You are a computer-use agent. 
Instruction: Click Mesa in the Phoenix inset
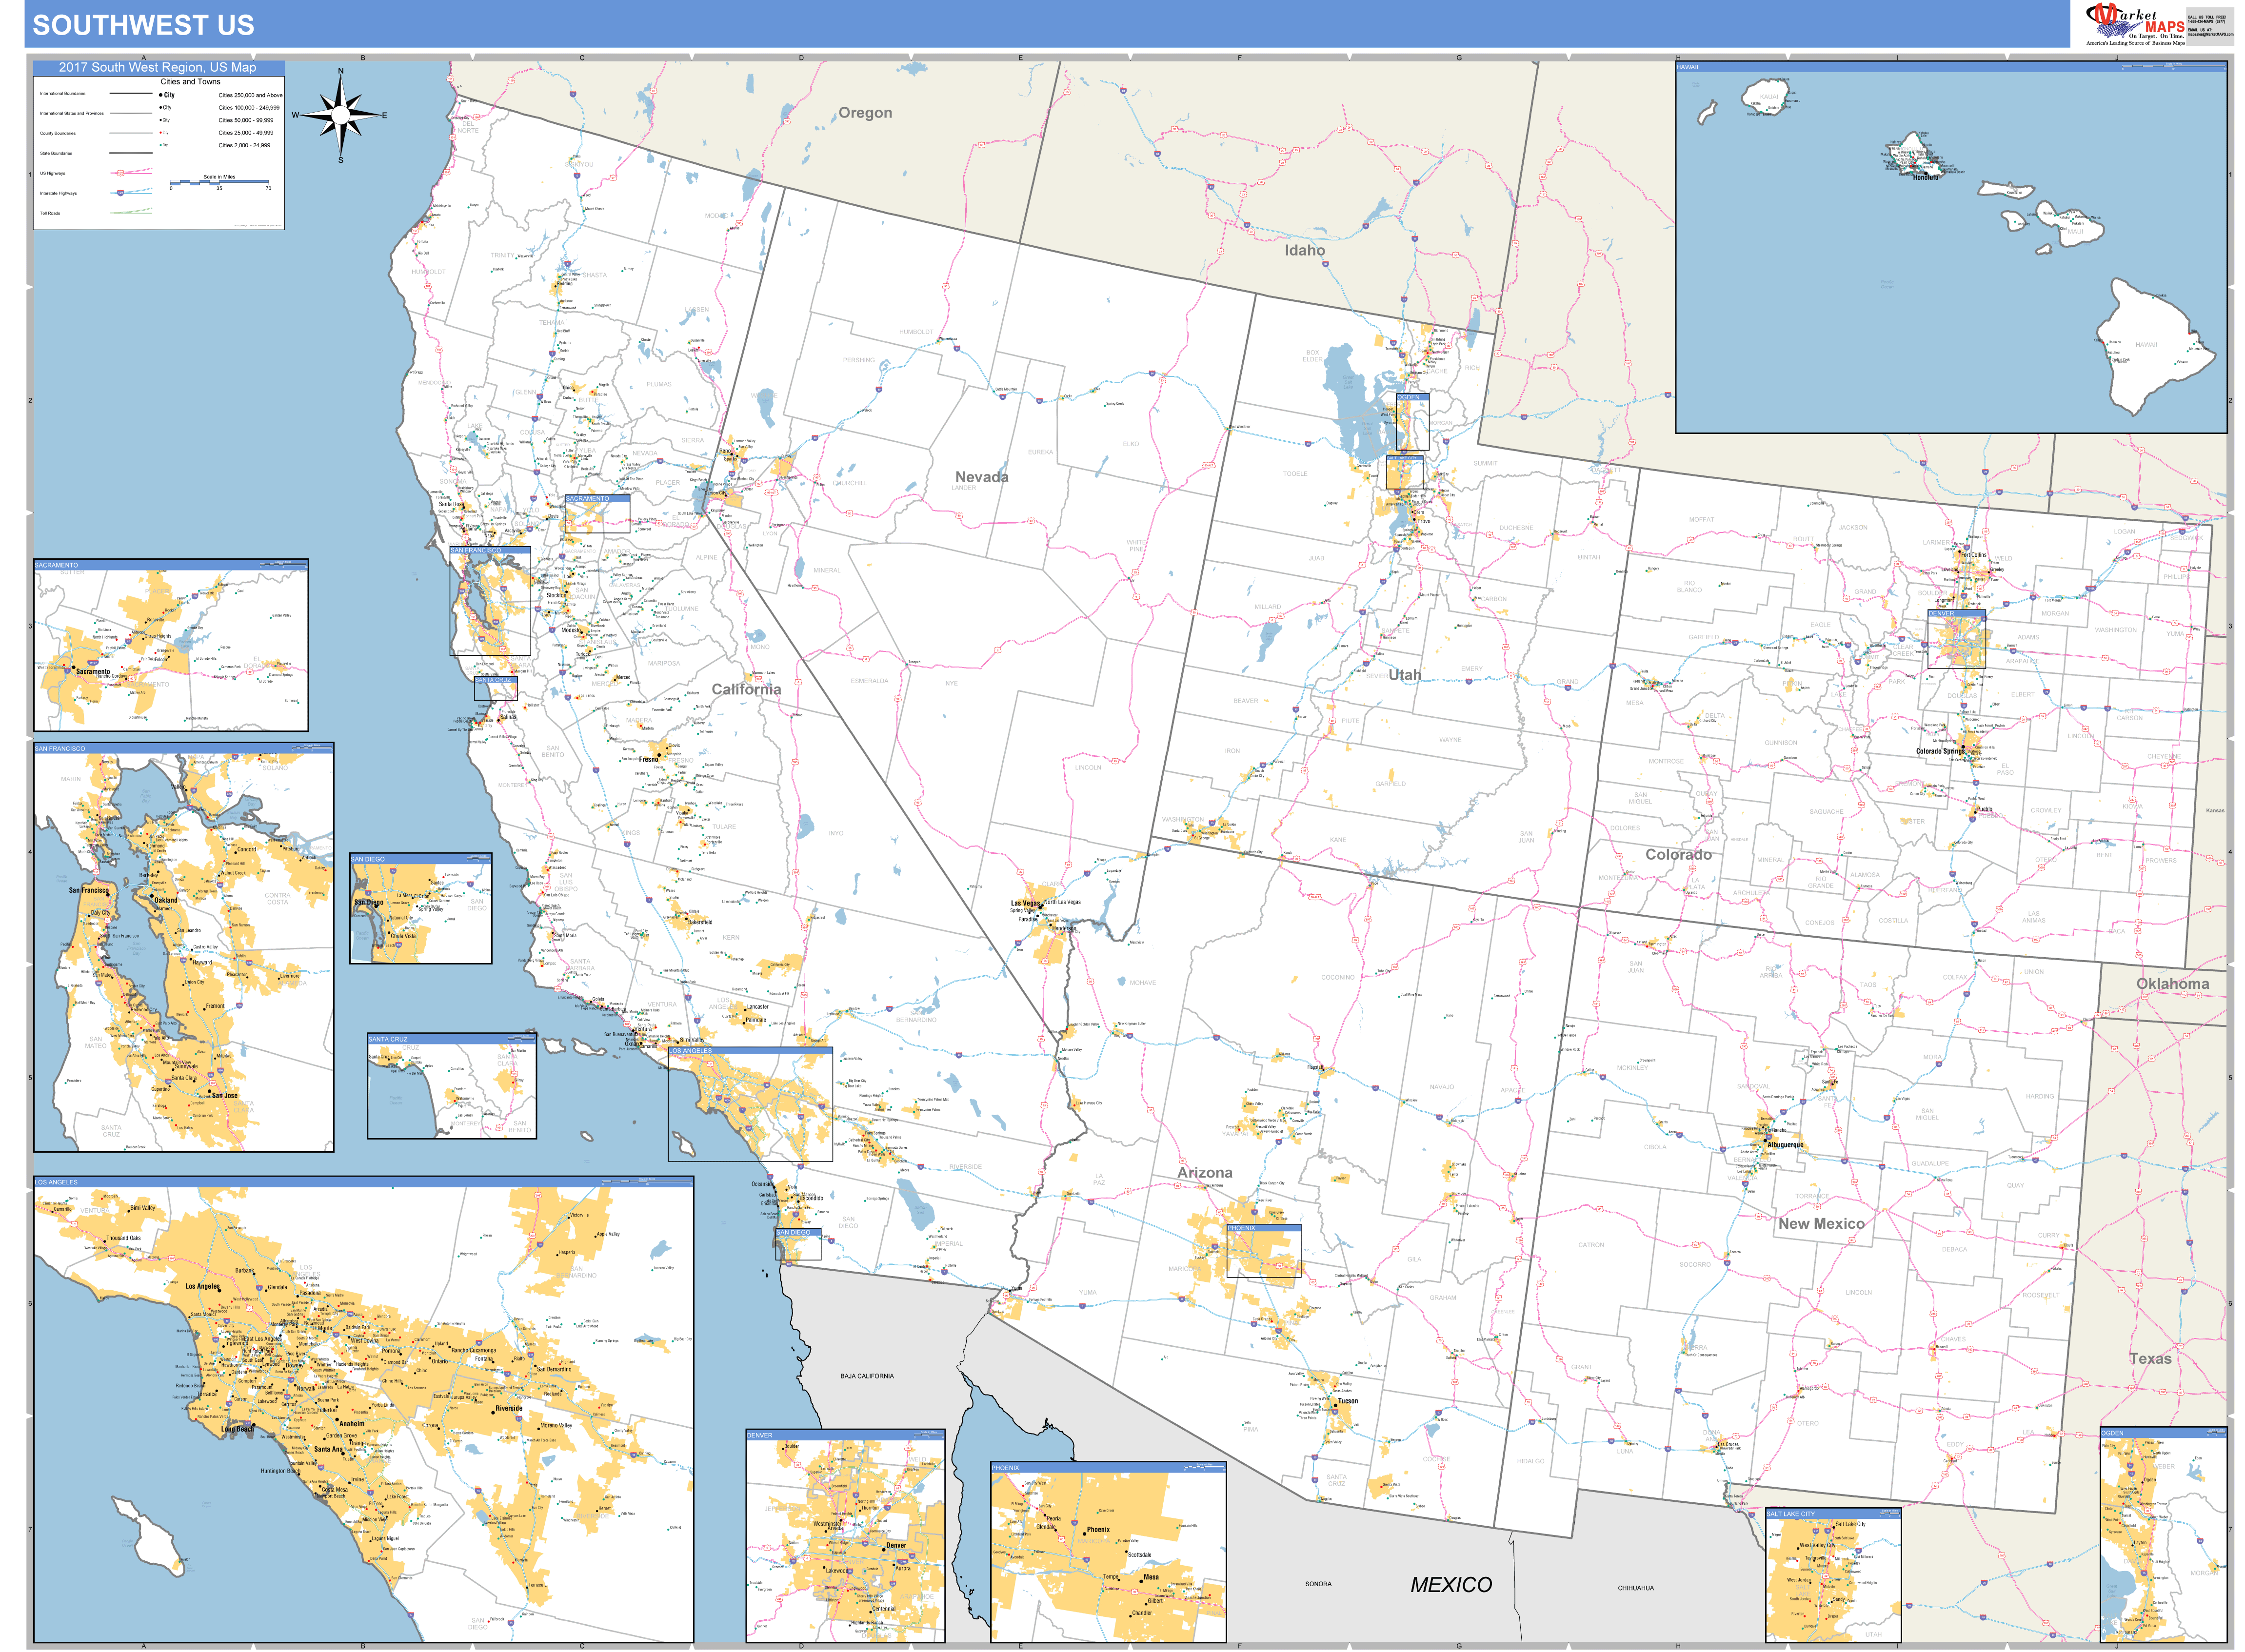tap(1151, 1577)
